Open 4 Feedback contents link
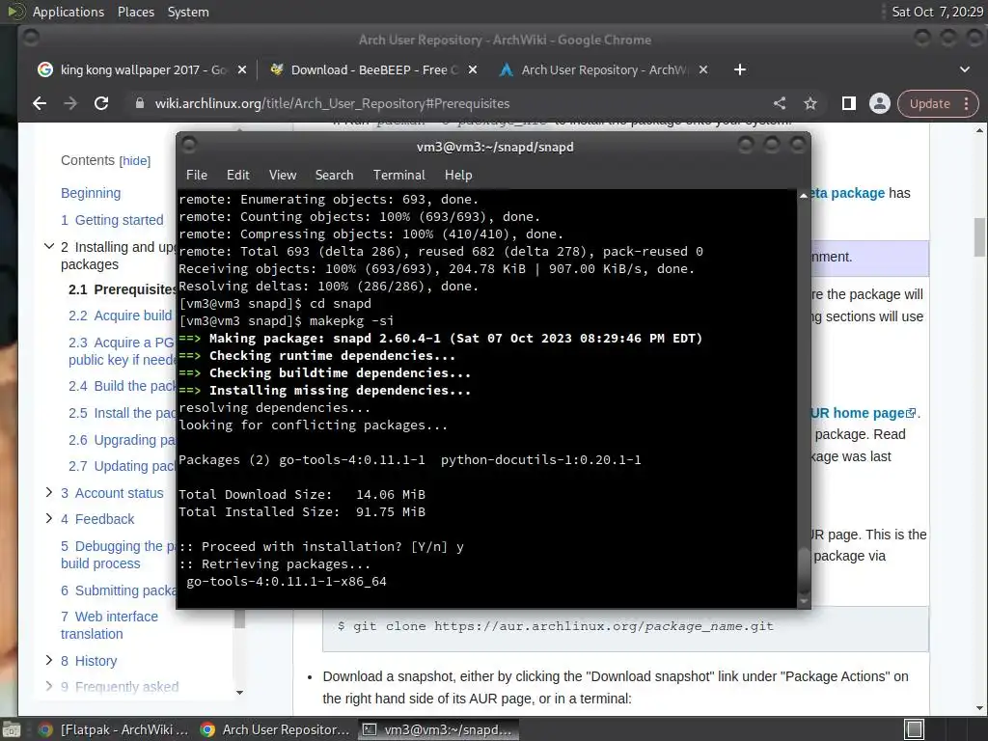 97,519
